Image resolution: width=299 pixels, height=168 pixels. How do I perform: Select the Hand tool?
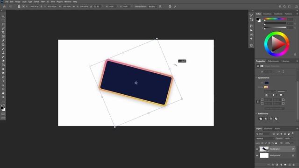point(3,93)
